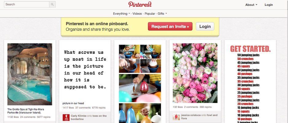
Task: Click the search magnifier icon
Action: (52, 4)
